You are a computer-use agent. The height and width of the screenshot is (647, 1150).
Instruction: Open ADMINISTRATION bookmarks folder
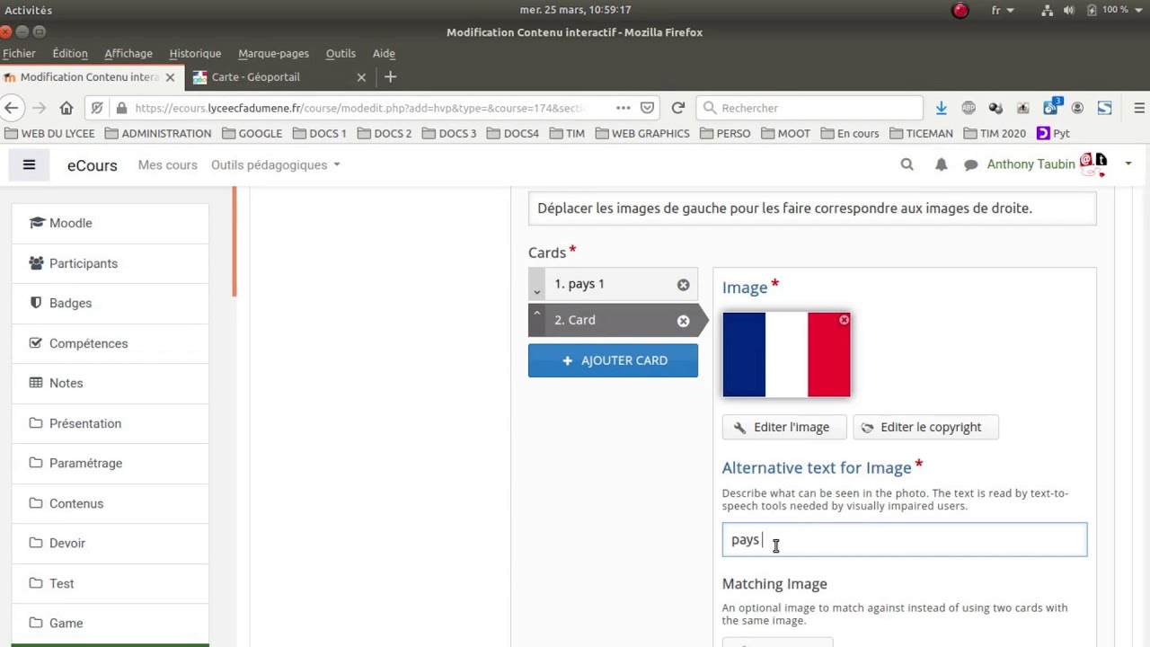click(x=158, y=133)
